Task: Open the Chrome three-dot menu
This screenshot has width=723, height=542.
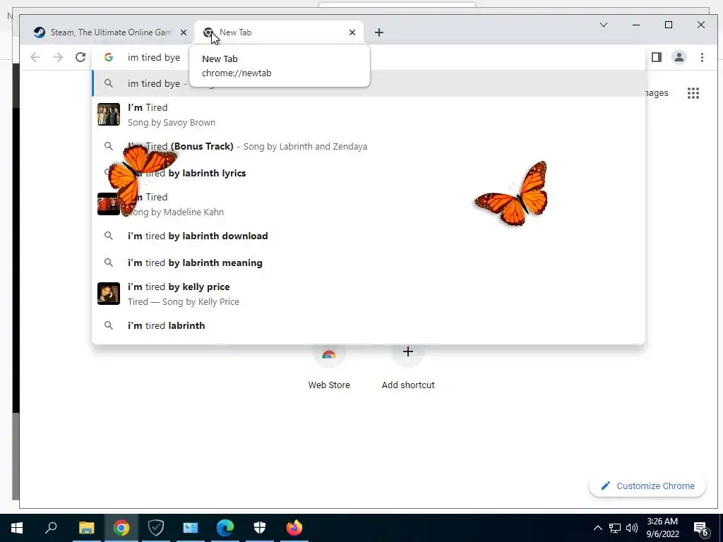Action: [x=702, y=57]
